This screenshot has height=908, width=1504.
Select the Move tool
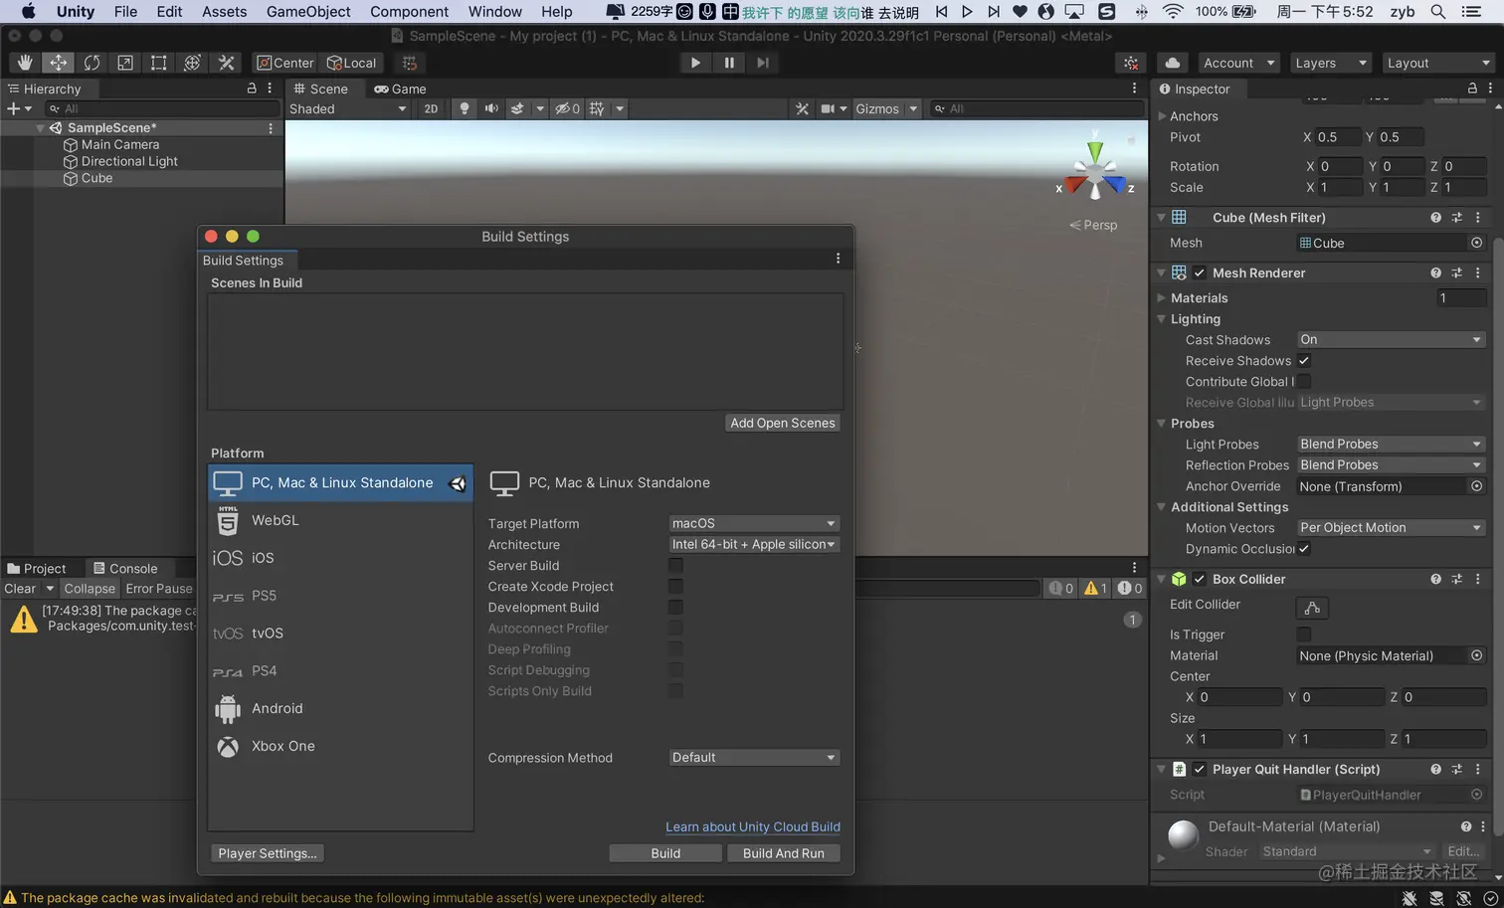coord(59,63)
